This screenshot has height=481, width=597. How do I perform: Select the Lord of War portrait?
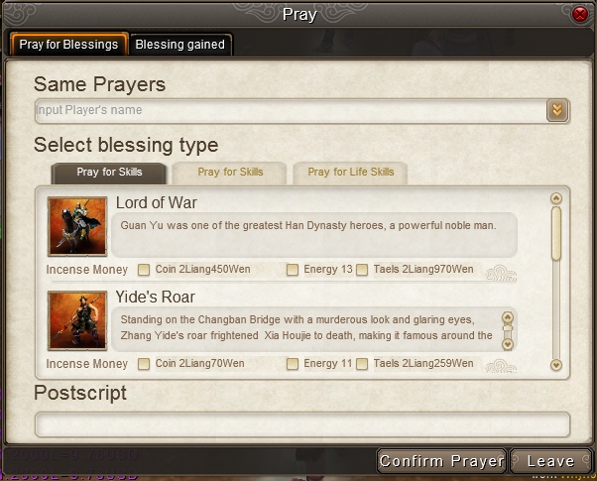[77, 226]
